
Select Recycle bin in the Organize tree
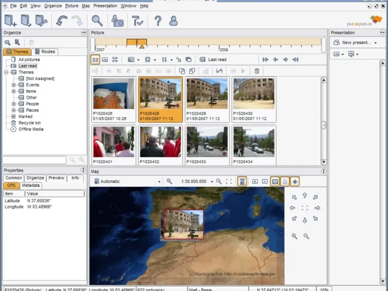tap(29, 123)
